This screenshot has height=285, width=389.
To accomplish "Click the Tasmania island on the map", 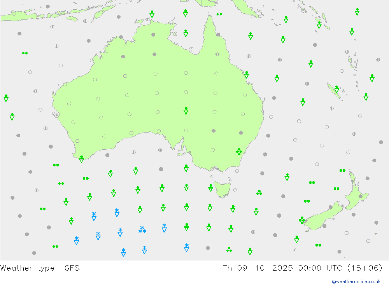I will (x=222, y=189).
